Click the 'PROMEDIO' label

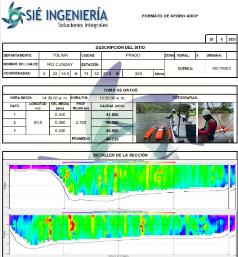(81, 139)
